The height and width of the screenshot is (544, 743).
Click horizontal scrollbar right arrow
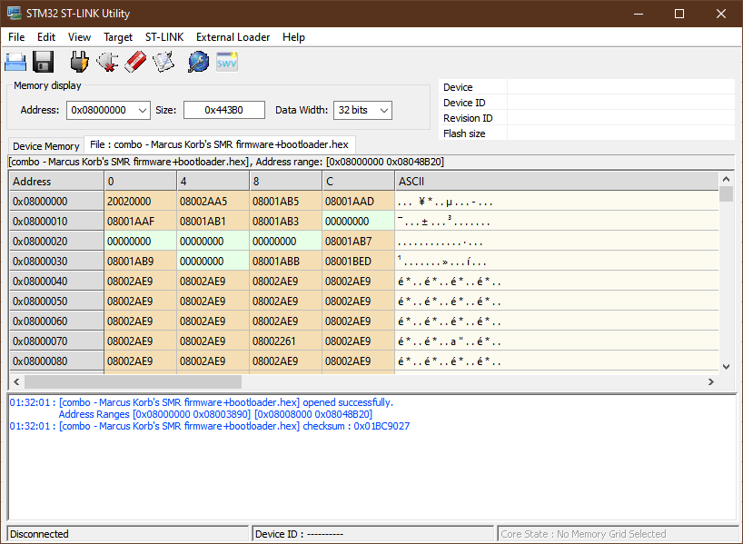tap(711, 382)
